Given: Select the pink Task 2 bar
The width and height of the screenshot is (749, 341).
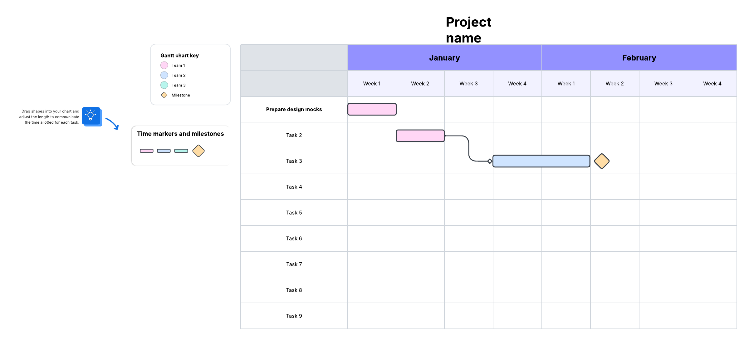Looking at the screenshot, I should 420,136.
